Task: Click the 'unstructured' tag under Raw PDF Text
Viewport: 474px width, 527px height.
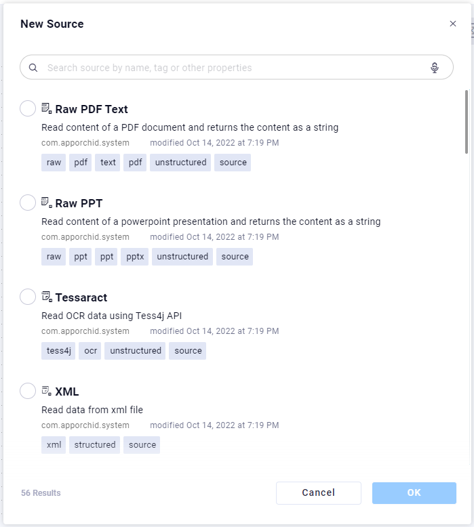Action: pyautogui.click(x=180, y=163)
